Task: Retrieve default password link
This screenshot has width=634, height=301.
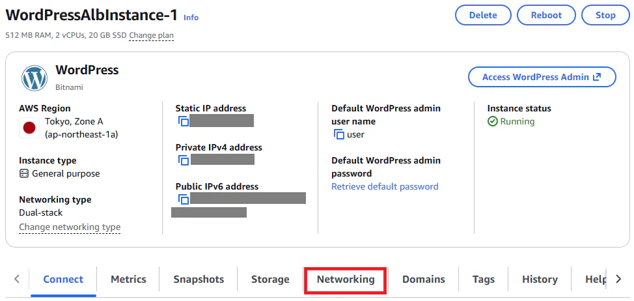Action: (385, 186)
